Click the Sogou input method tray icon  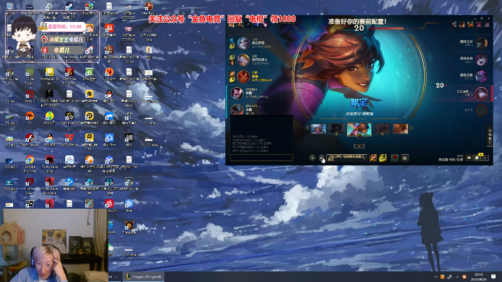(x=464, y=276)
